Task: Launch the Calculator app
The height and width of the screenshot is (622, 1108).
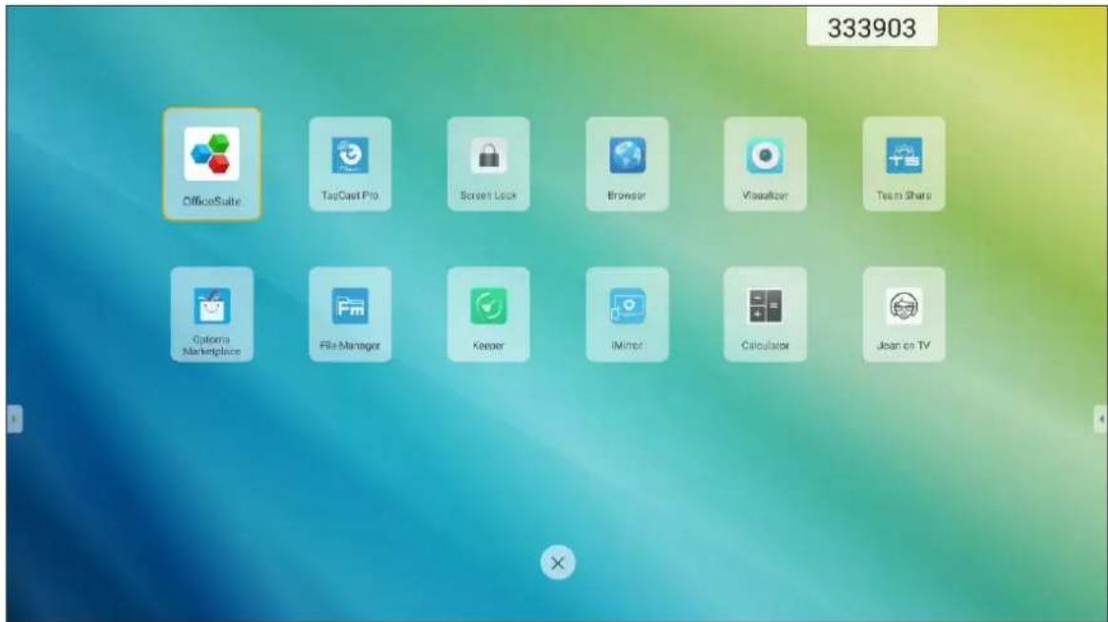Action: coord(765,314)
